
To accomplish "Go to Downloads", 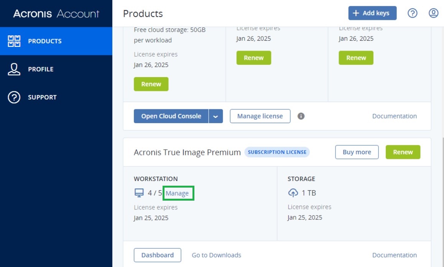I will pos(216,255).
